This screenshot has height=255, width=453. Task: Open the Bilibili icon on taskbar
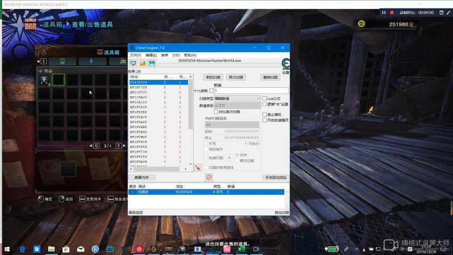pos(110,249)
